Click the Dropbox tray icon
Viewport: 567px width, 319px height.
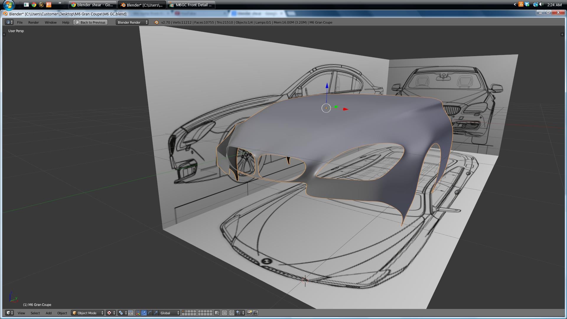(x=527, y=4)
